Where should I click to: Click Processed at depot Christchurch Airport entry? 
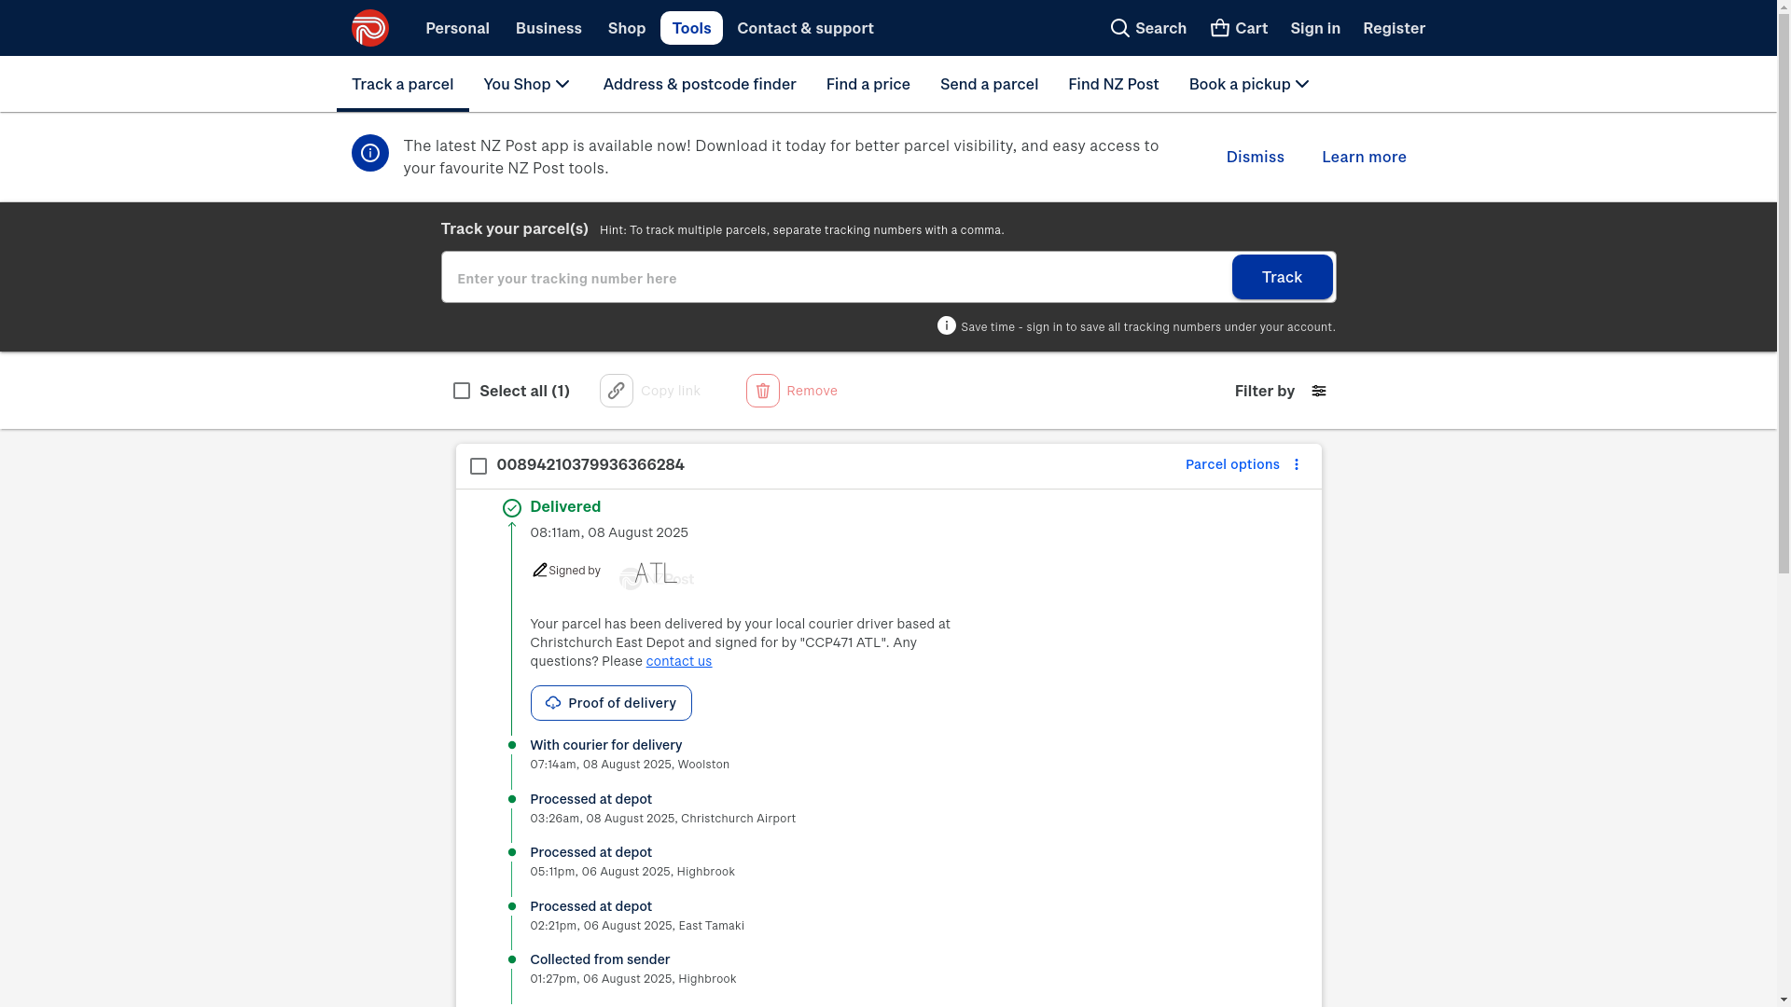pyautogui.click(x=662, y=807)
